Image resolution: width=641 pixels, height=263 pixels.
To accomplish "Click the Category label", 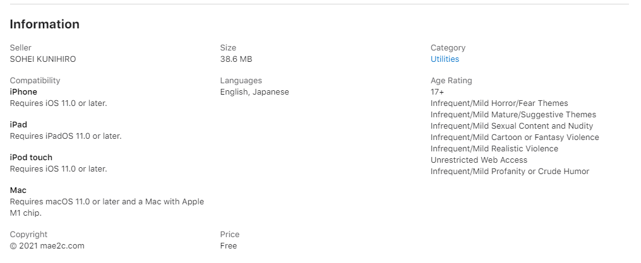I will (x=448, y=48).
